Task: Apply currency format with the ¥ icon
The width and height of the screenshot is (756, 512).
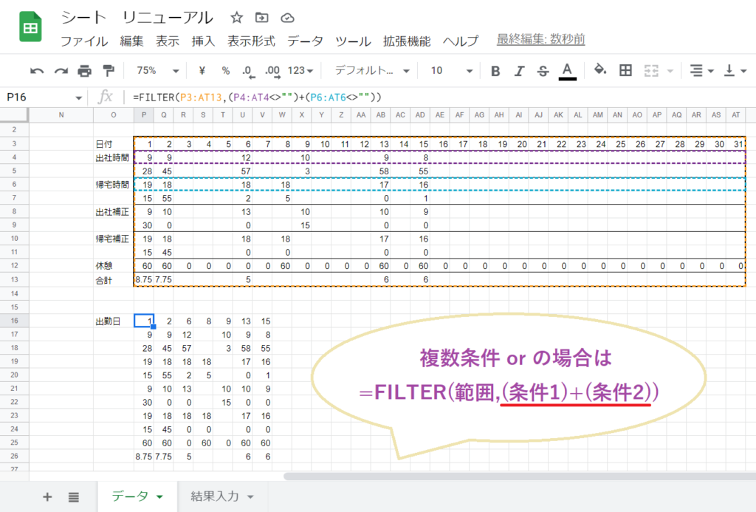Action: point(202,70)
